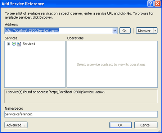Open the Discover button dropdown arrow
This screenshot has height=133, width=162.
(156, 31)
